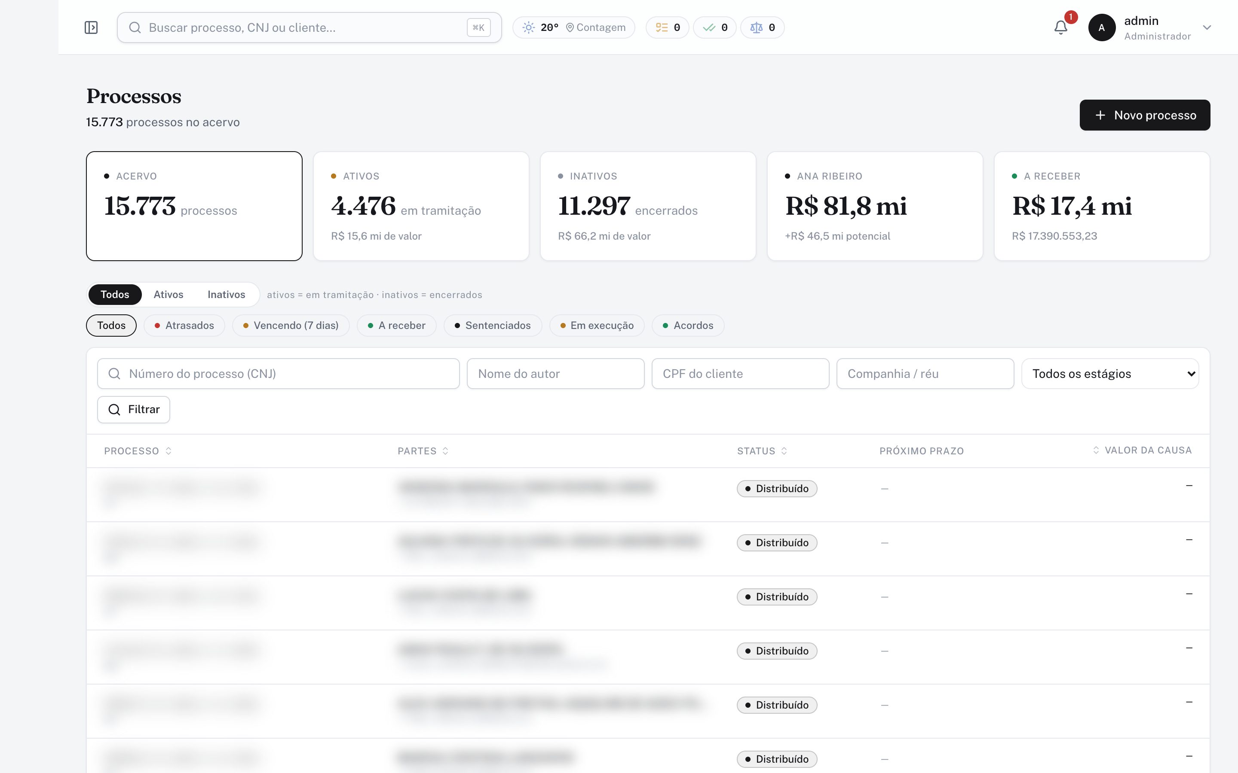Viewport: 1238px width, 773px height.
Task: Select the Ativos summary card
Action: [421, 206]
